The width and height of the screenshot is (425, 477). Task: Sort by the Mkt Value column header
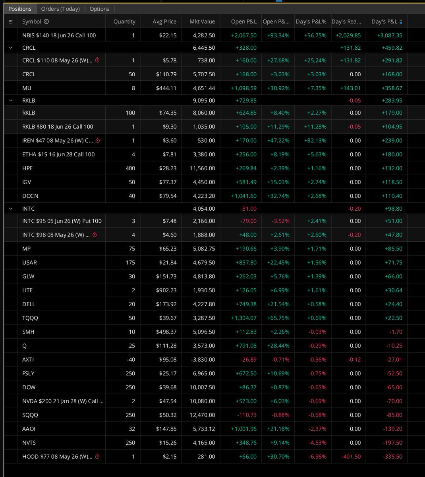click(202, 22)
